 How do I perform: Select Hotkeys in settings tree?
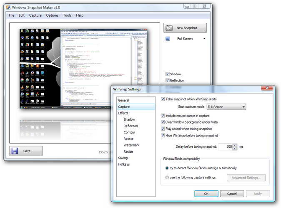pos(124,164)
